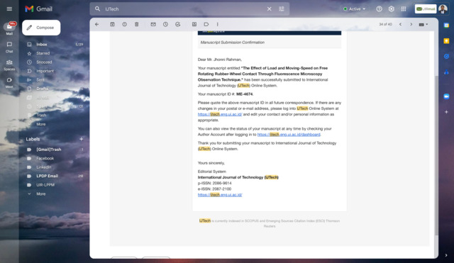
Task: Snooze this email with the clock icon
Action: click(x=165, y=25)
